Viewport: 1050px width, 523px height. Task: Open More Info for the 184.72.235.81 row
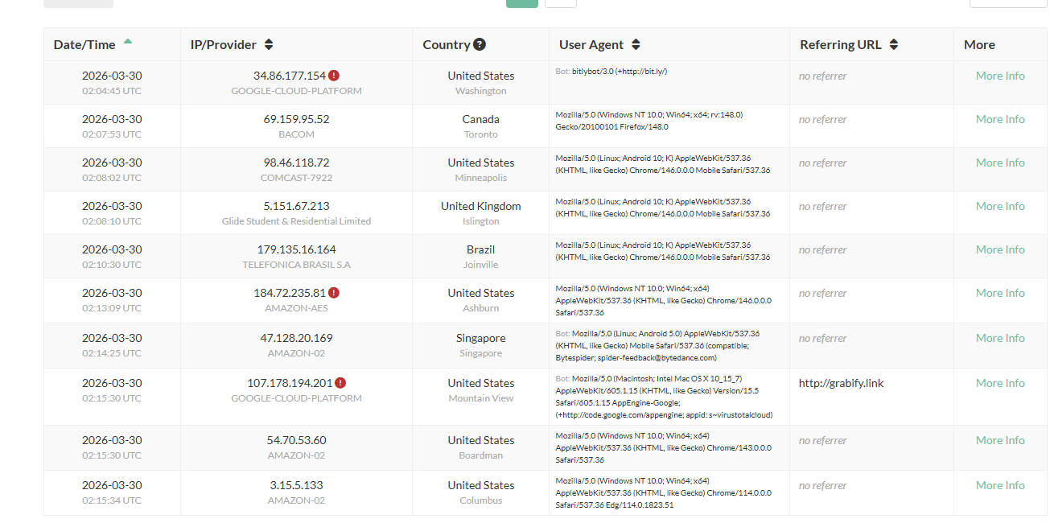click(1000, 293)
